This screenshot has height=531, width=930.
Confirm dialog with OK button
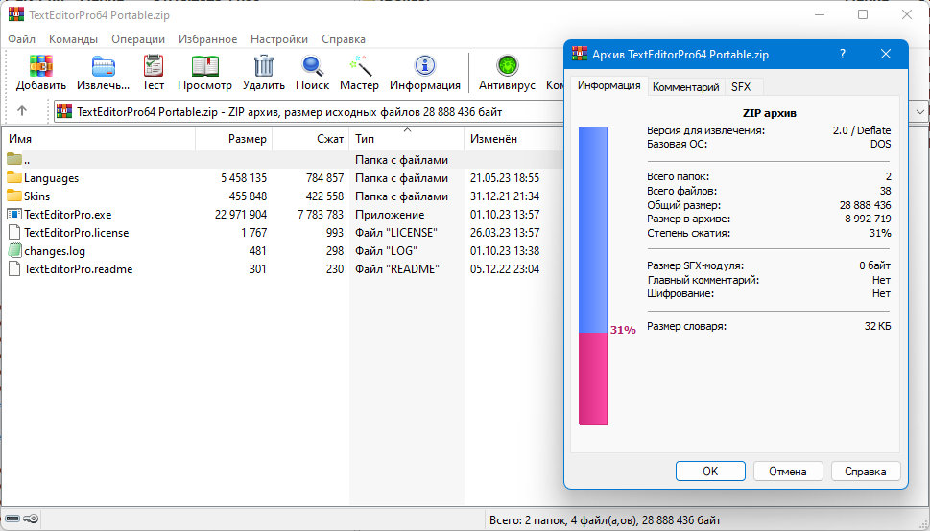click(710, 472)
